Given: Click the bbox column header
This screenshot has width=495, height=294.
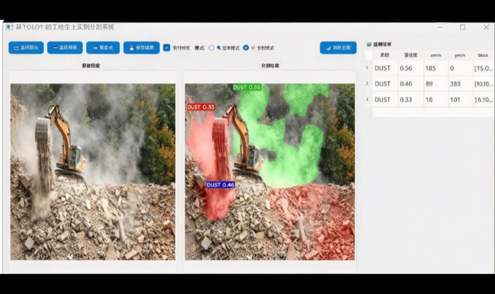Looking at the screenshot, I should pyautogui.click(x=483, y=55).
